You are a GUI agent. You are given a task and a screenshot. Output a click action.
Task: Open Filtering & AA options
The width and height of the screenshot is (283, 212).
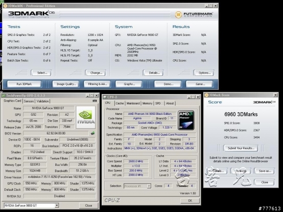[97, 84]
